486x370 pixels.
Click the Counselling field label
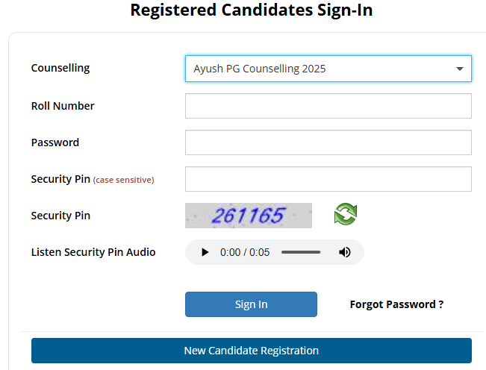tap(60, 68)
